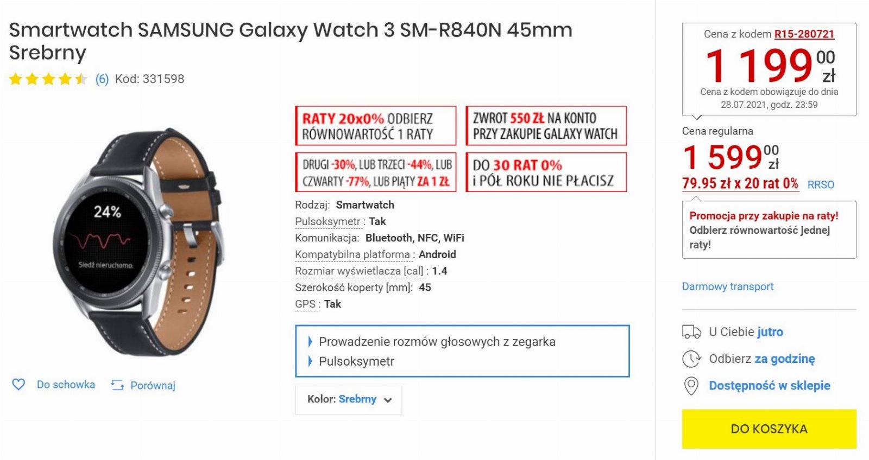Screen dimensions: 869x460
Task: Open the 6 reviews count link
Action: point(102,79)
